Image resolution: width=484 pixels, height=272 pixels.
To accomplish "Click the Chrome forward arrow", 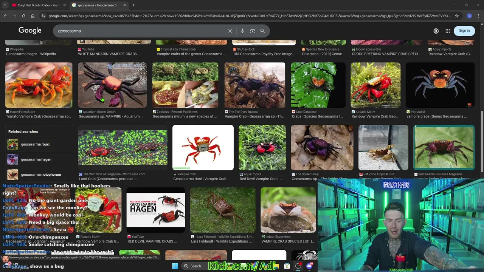I will [x=14, y=16].
